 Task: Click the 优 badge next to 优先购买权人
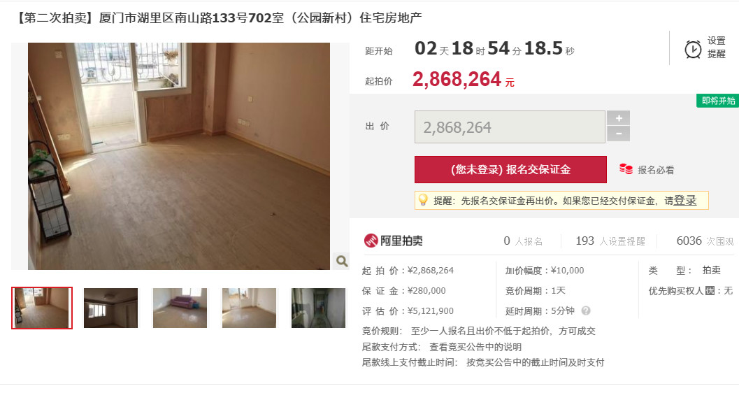pos(710,291)
